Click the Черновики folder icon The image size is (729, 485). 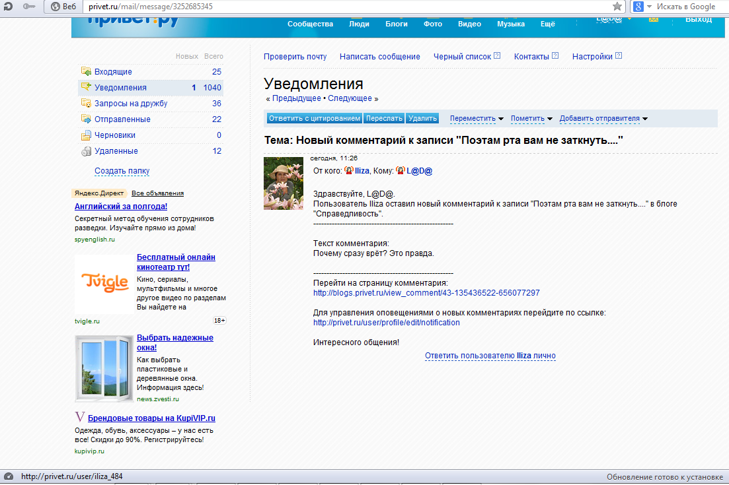tap(86, 135)
